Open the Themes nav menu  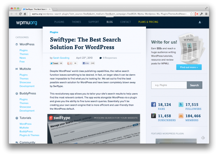(x=76, y=22)
